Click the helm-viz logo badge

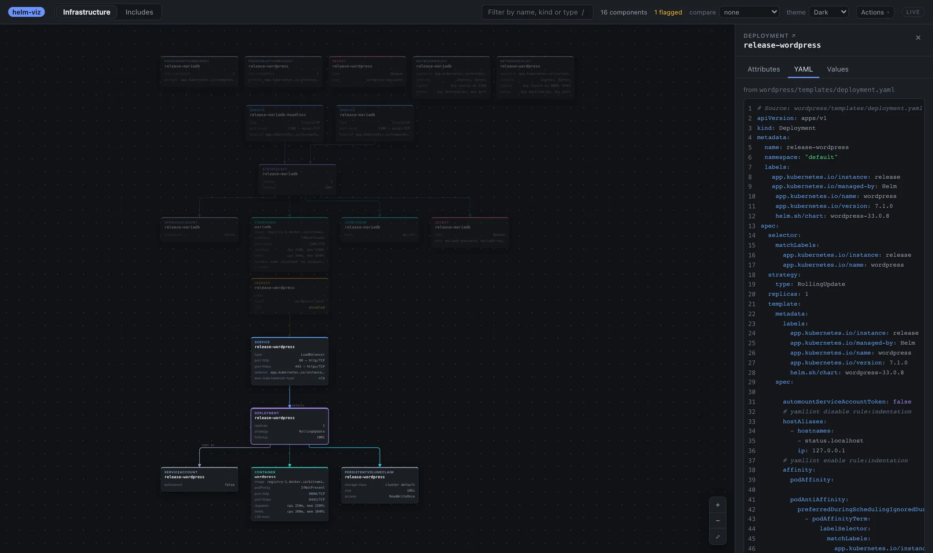pyautogui.click(x=26, y=12)
